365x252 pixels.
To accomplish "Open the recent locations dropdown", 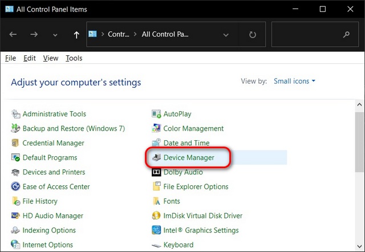I will [55, 35].
